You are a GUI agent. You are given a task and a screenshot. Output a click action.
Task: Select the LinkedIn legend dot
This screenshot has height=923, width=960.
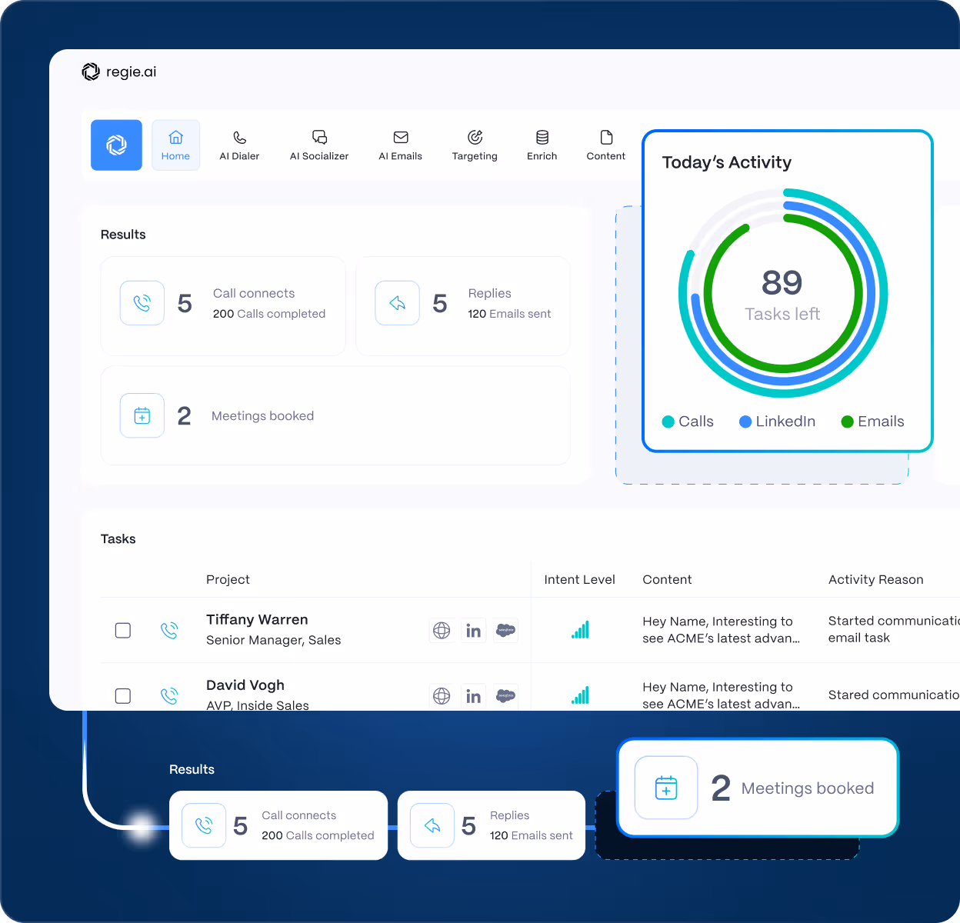pyautogui.click(x=745, y=422)
